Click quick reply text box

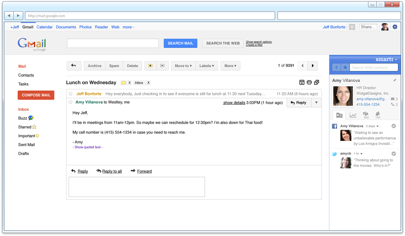[137, 187]
